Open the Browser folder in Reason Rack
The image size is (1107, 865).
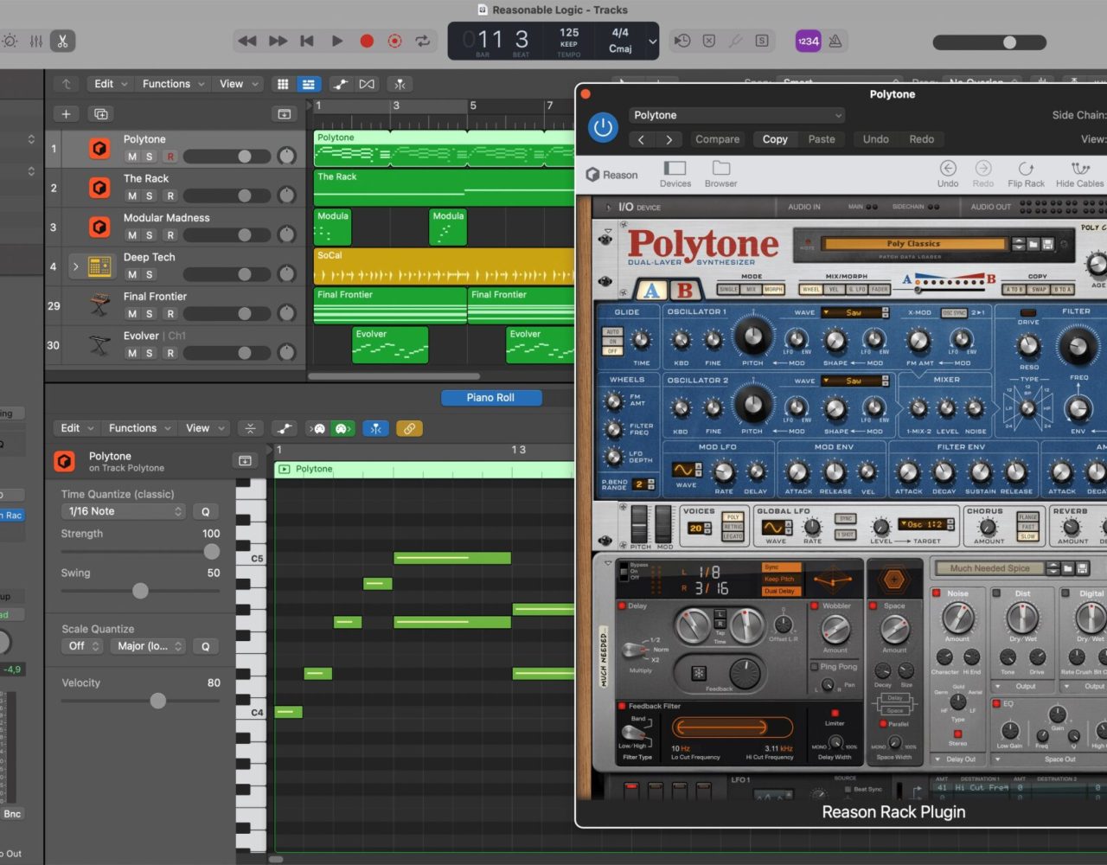(x=721, y=174)
